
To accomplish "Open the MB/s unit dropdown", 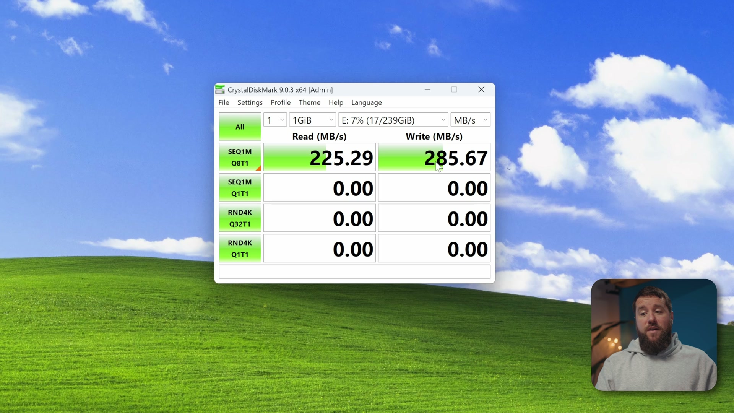I will pyautogui.click(x=470, y=120).
